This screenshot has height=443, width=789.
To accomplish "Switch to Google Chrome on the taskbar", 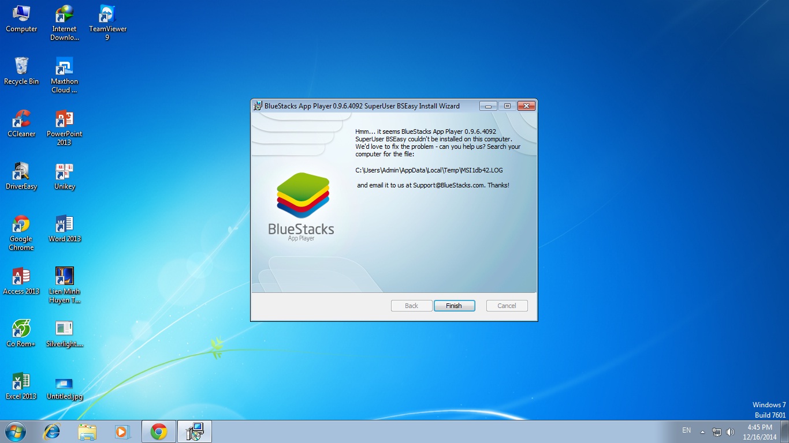I will click(159, 431).
